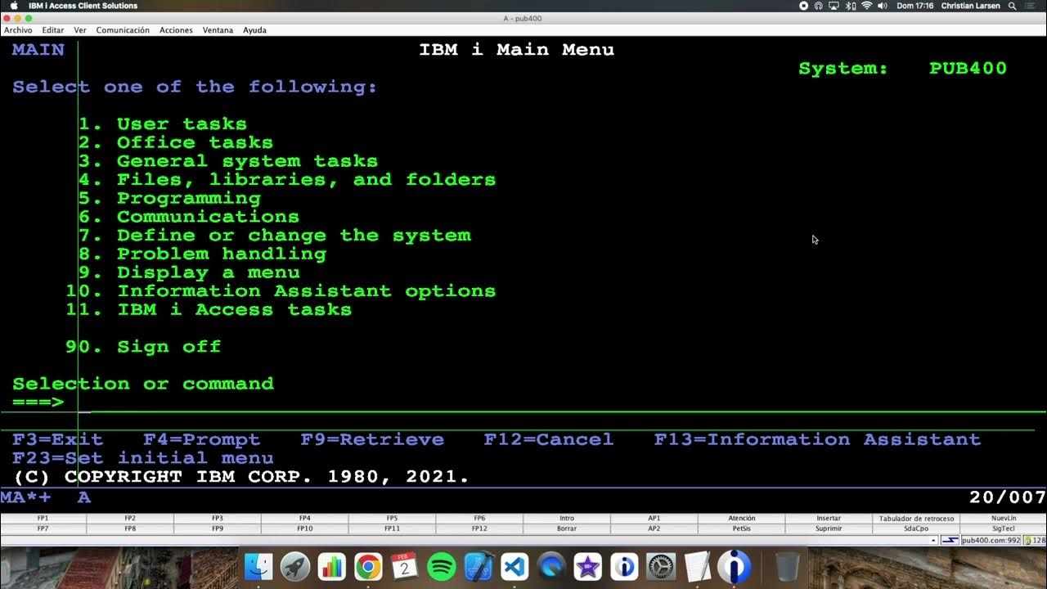Click F12=Cancel function key text
The height and width of the screenshot is (589, 1047).
[x=548, y=439]
